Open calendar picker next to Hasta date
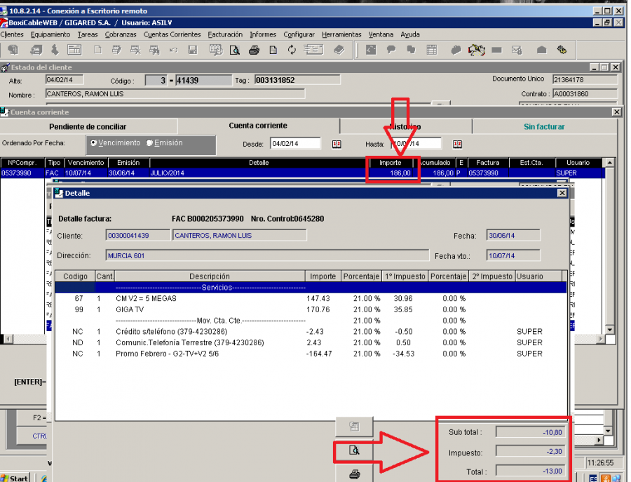The width and height of the screenshot is (631, 482). pos(457,144)
